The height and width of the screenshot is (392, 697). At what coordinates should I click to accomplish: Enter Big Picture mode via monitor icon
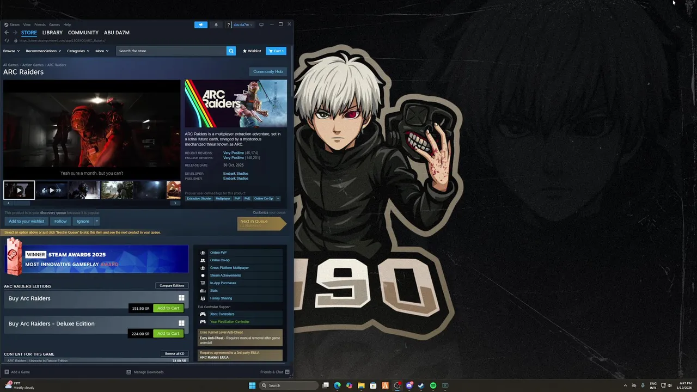point(261,24)
